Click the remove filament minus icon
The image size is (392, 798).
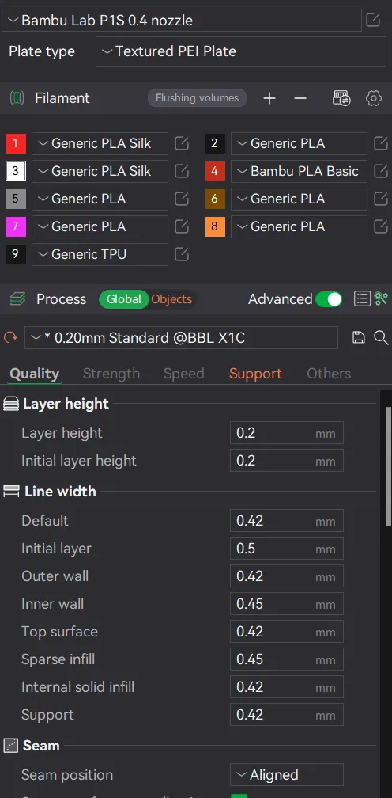tap(300, 98)
